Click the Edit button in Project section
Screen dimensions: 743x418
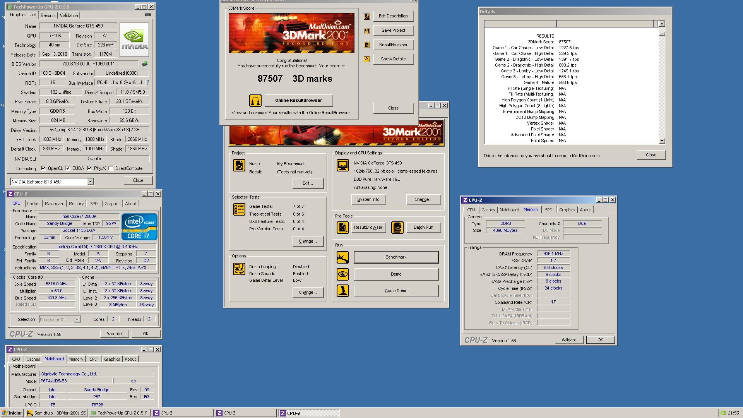[308, 183]
